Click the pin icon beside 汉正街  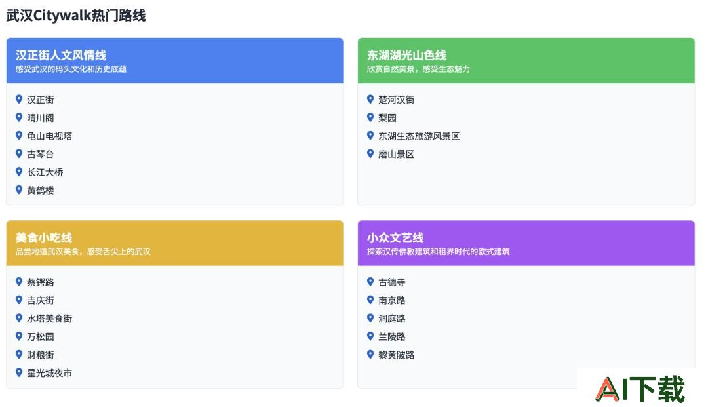19,99
